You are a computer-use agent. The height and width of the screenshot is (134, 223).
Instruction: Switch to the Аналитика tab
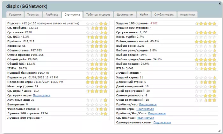(187, 15)
